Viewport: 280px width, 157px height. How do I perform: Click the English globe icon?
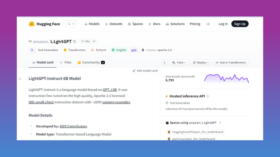(x=113, y=50)
